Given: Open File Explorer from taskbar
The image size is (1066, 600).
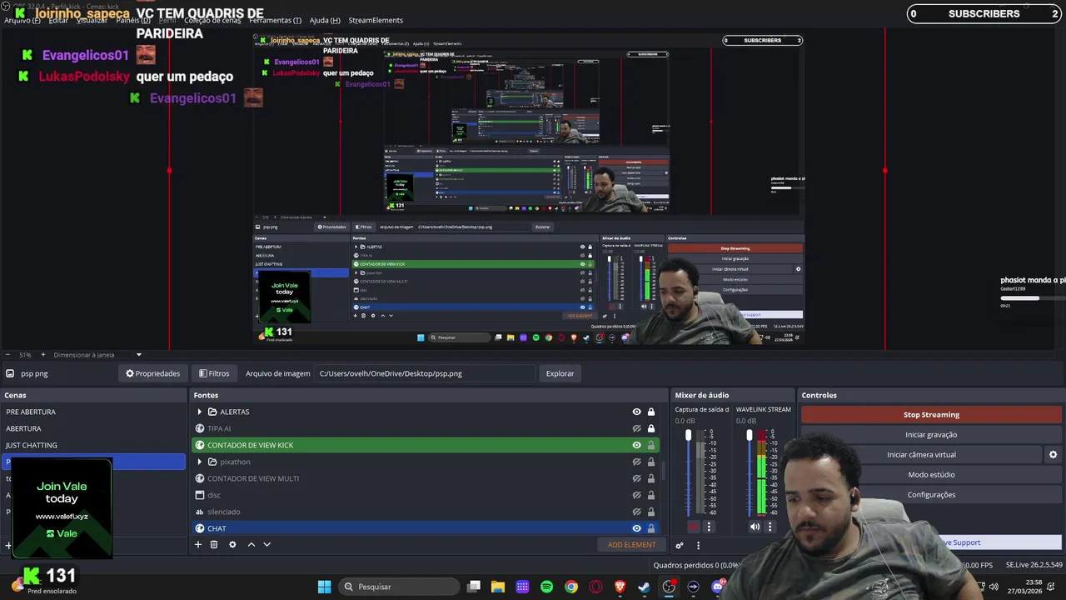Looking at the screenshot, I should coord(498,587).
